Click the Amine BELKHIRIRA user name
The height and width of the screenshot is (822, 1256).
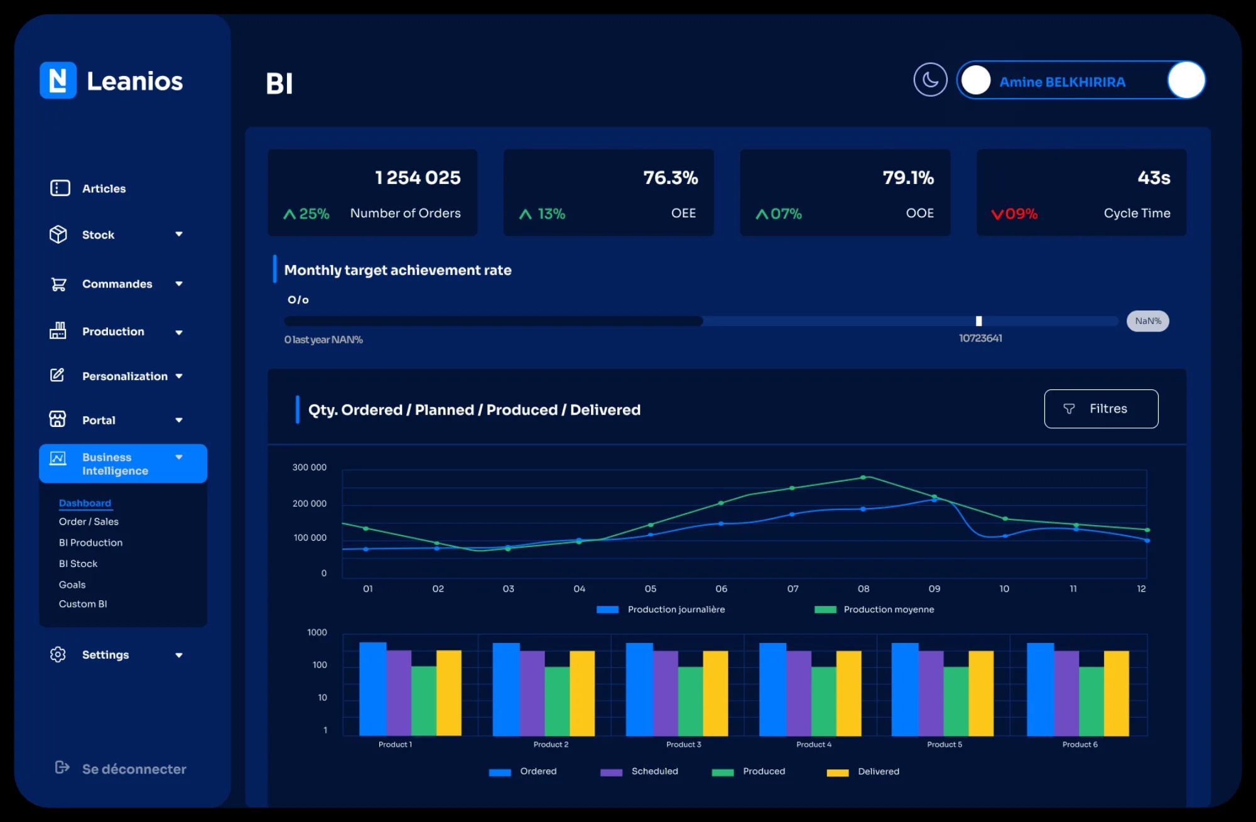click(x=1062, y=82)
